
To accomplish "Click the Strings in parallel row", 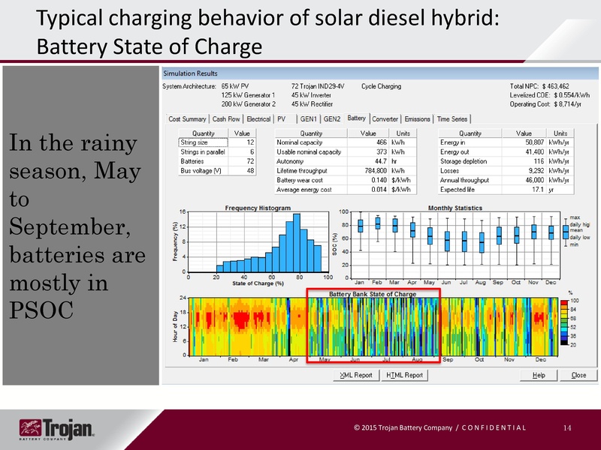I will pos(217,152).
